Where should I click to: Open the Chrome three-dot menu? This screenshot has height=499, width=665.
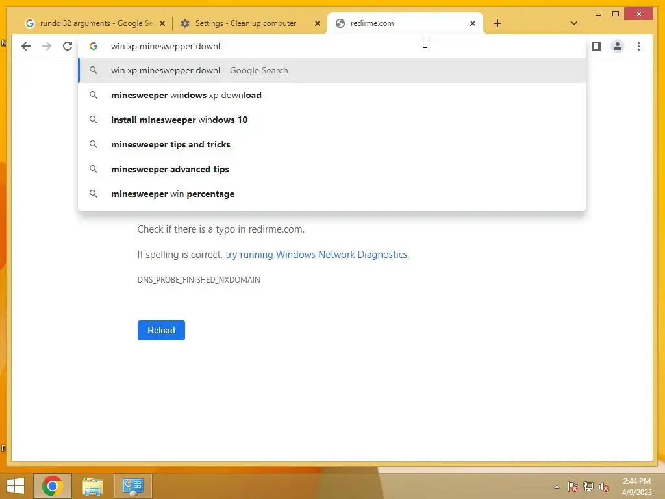point(638,46)
